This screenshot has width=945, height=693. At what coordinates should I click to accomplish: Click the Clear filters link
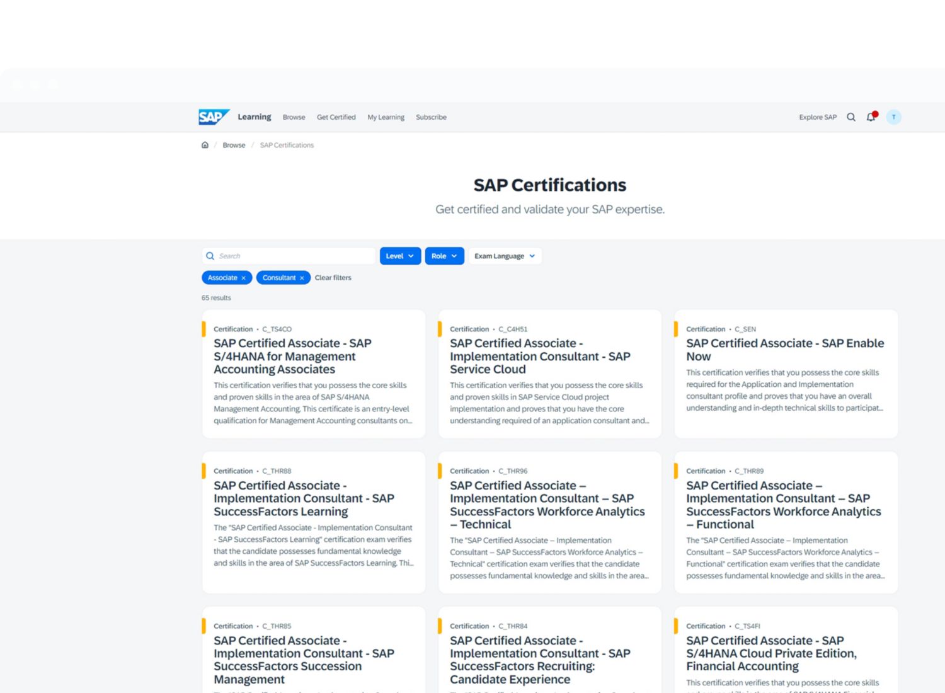(333, 278)
